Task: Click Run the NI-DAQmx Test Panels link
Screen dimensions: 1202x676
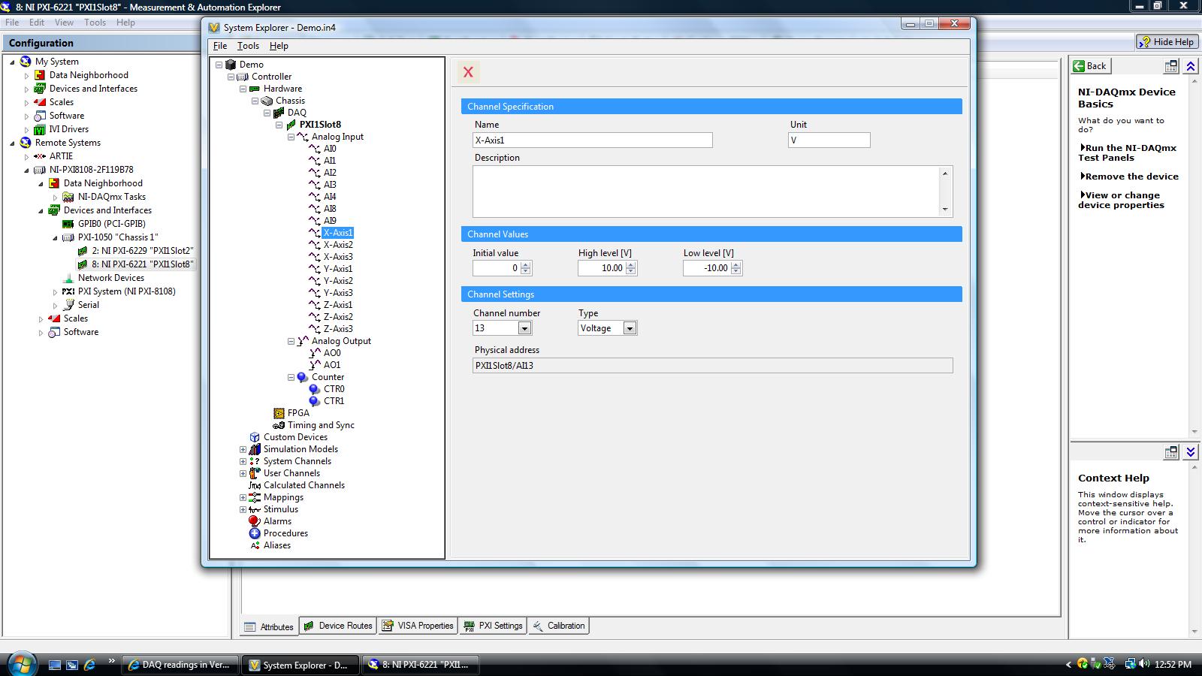Action: click(x=1128, y=152)
